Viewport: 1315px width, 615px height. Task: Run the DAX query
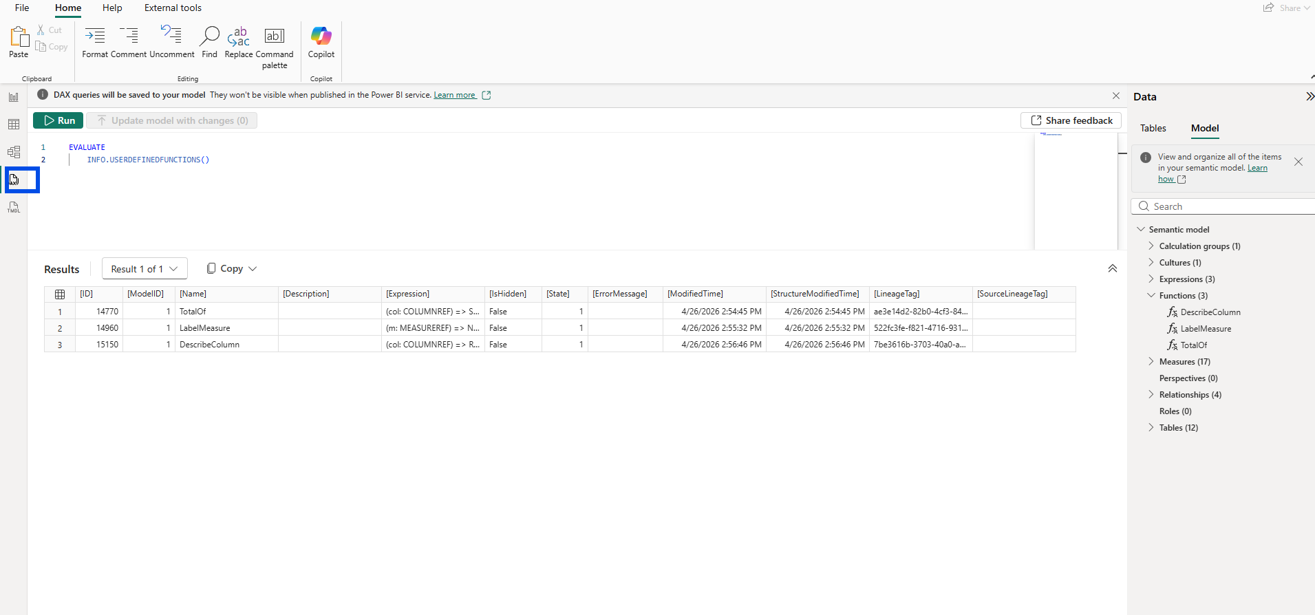pyautogui.click(x=58, y=120)
